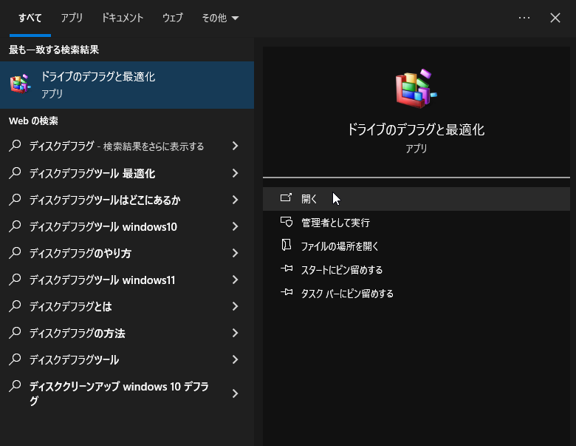Click search icon beside ディスククリーンアップ windows 10 デフラグ

coord(15,385)
